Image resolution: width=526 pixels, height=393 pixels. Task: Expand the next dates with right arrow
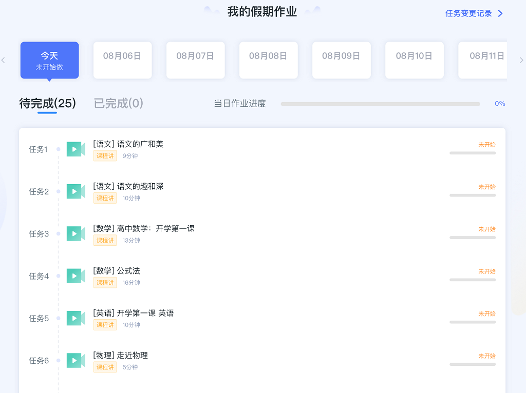pyautogui.click(x=521, y=60)
